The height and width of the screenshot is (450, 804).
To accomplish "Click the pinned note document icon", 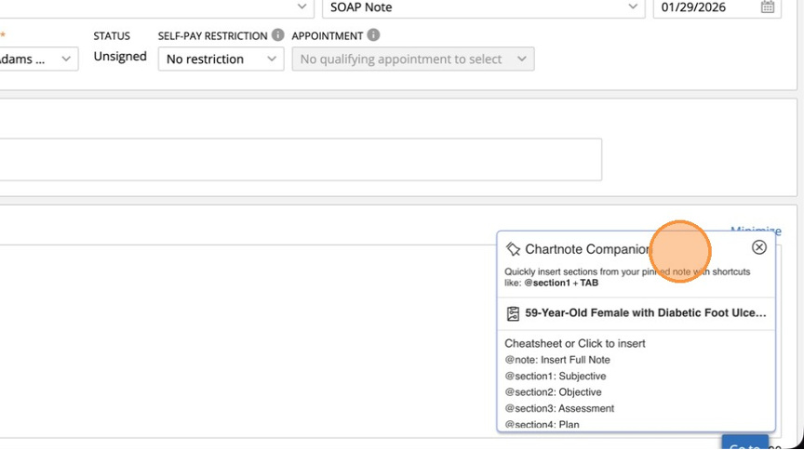I will [x=513, y=314].
